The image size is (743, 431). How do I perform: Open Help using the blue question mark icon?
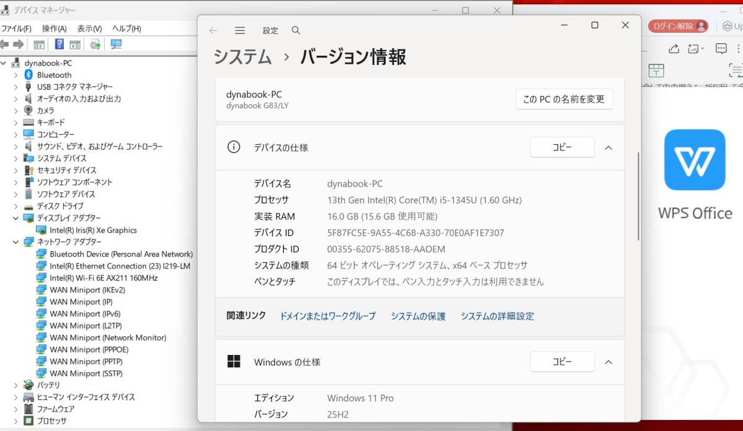point(59,44)
